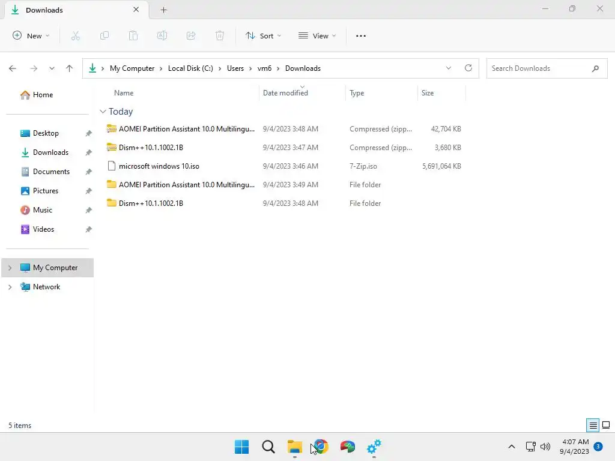
Task: Click Users in the breadcrumb path
Action: [235, 68]
